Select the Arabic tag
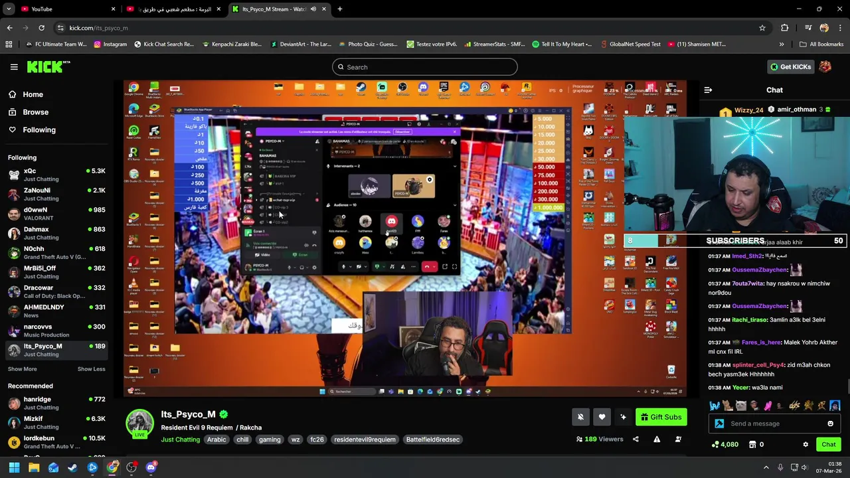This screenshot has height=478, width=850. tap(216, 439)
